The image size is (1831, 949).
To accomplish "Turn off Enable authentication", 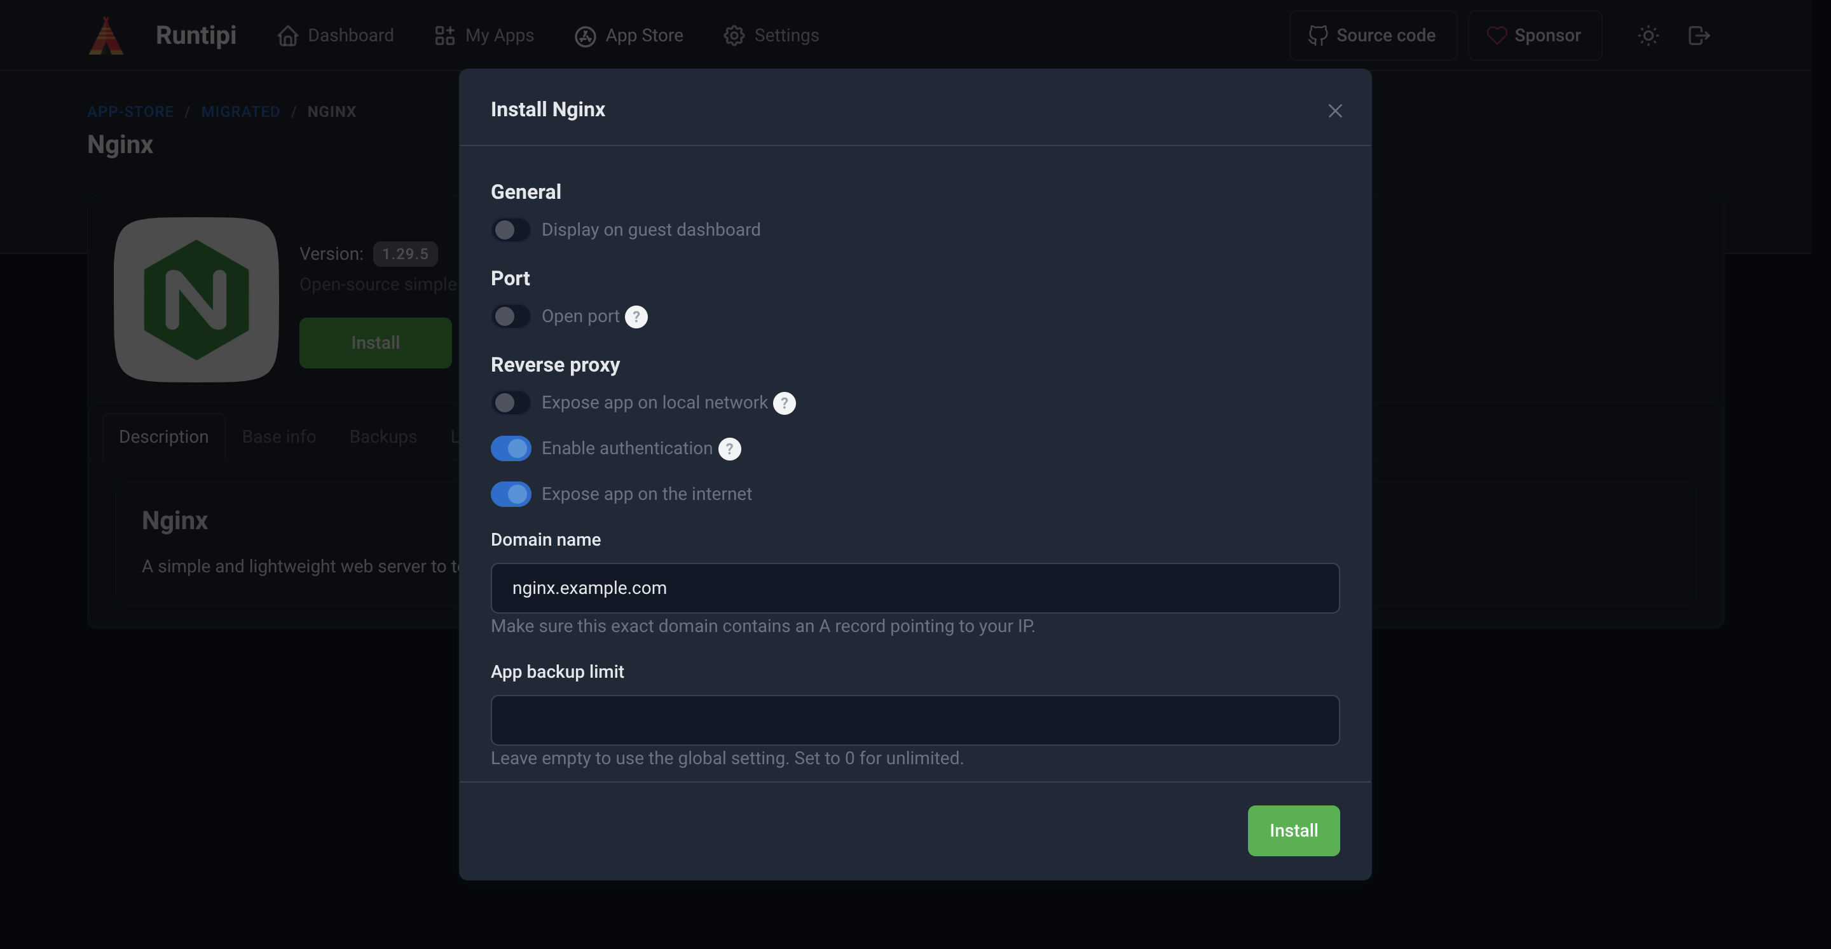I will pos(511,448).
